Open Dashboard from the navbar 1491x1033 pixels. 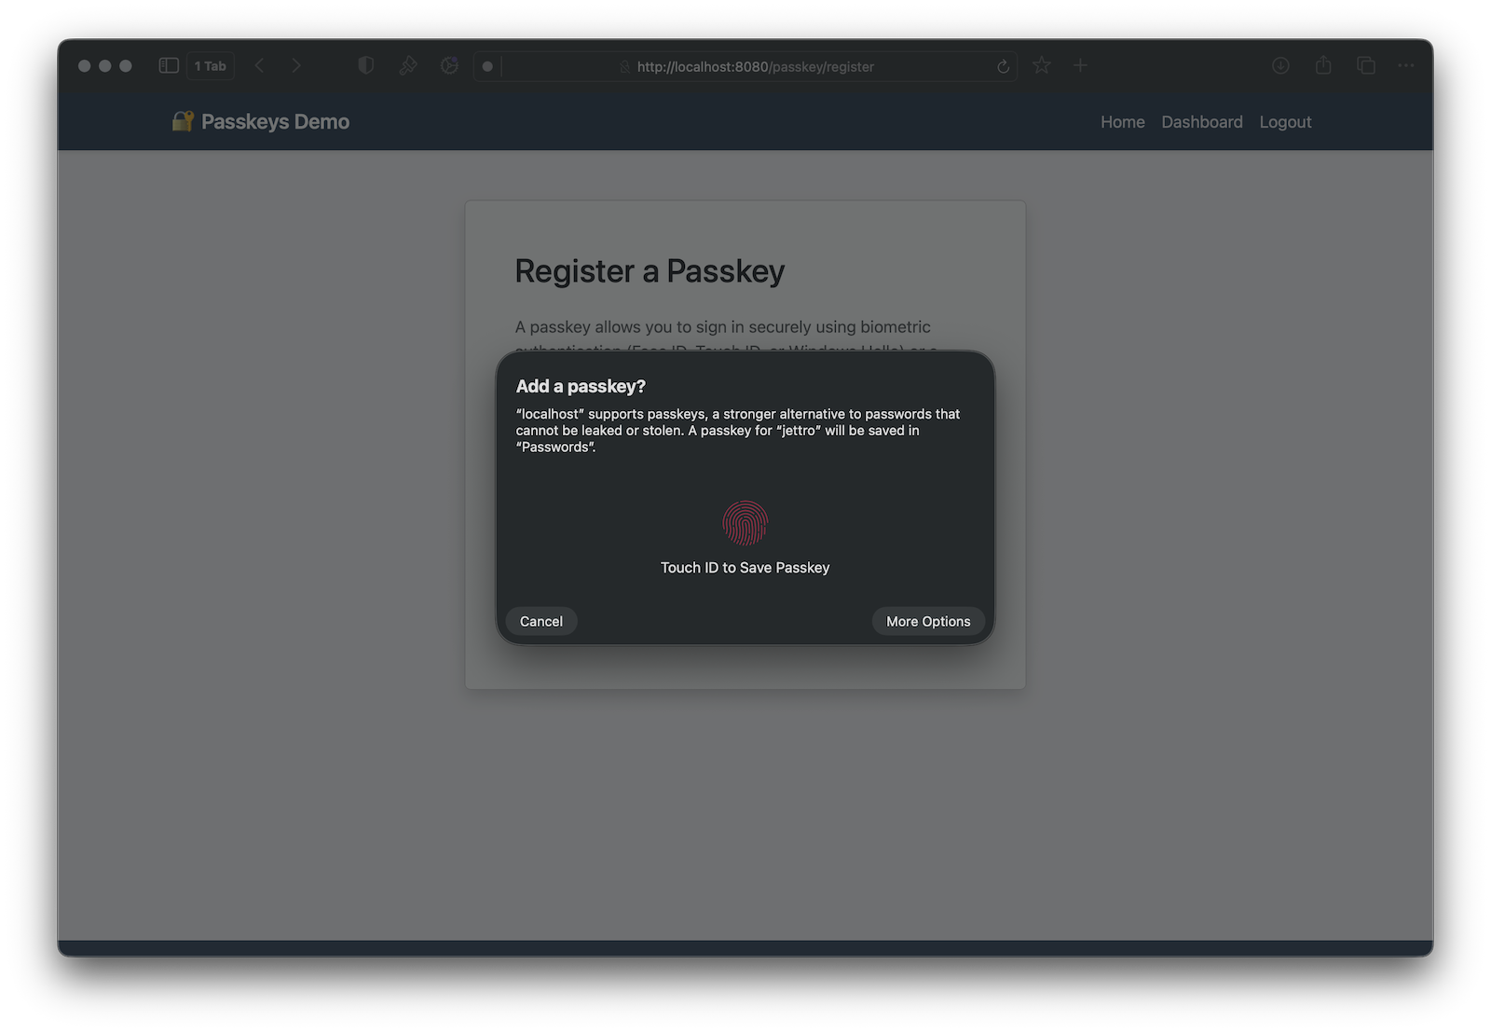point(1201,122)
